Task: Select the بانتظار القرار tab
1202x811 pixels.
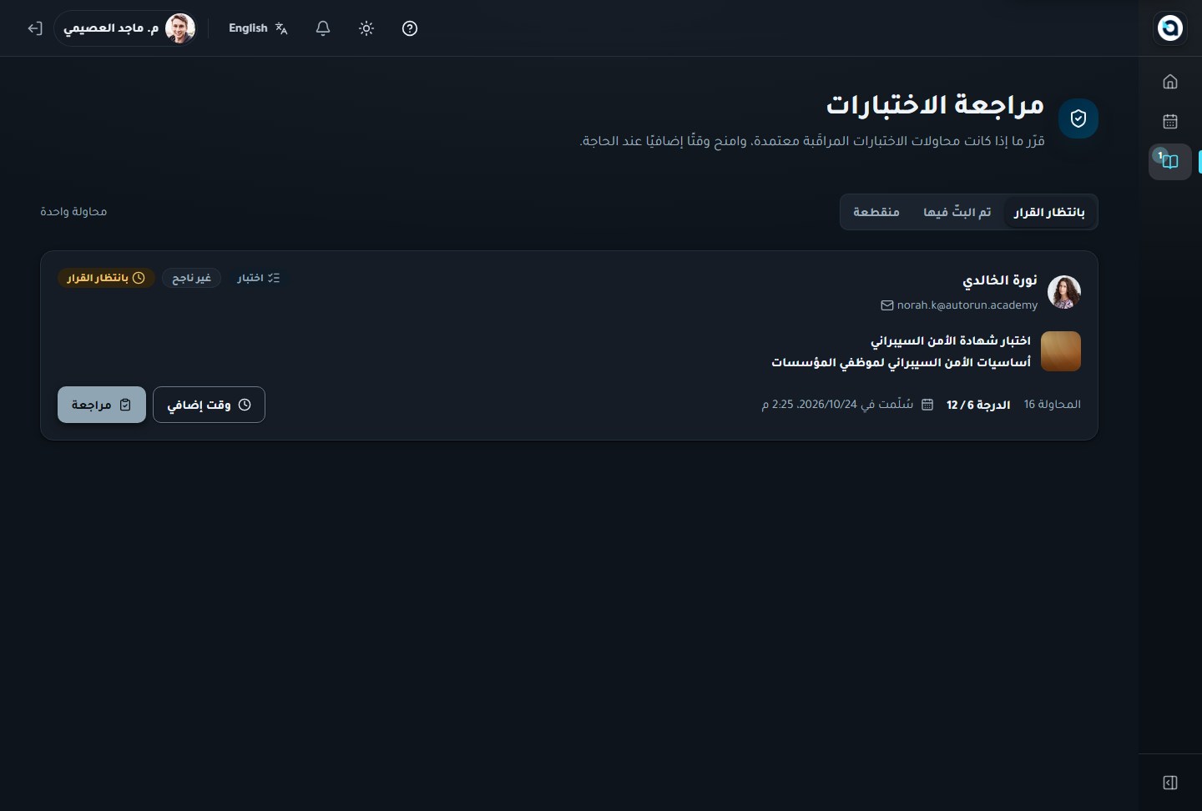Action: pos(1049,212)
